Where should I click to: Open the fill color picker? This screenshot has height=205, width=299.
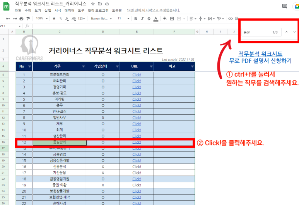[165, 19]
